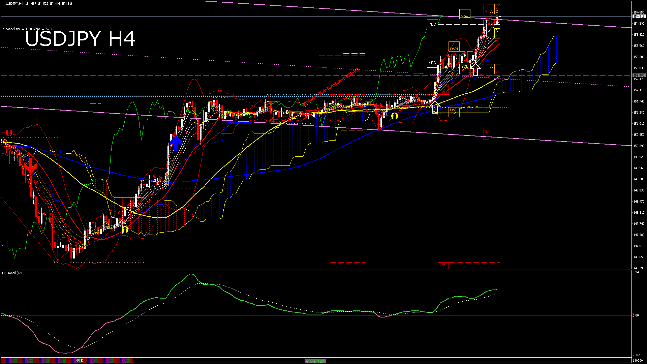Screen dimensions: 647x364
Task: Click the 154.650 price axis value
Action: [639, 12]
